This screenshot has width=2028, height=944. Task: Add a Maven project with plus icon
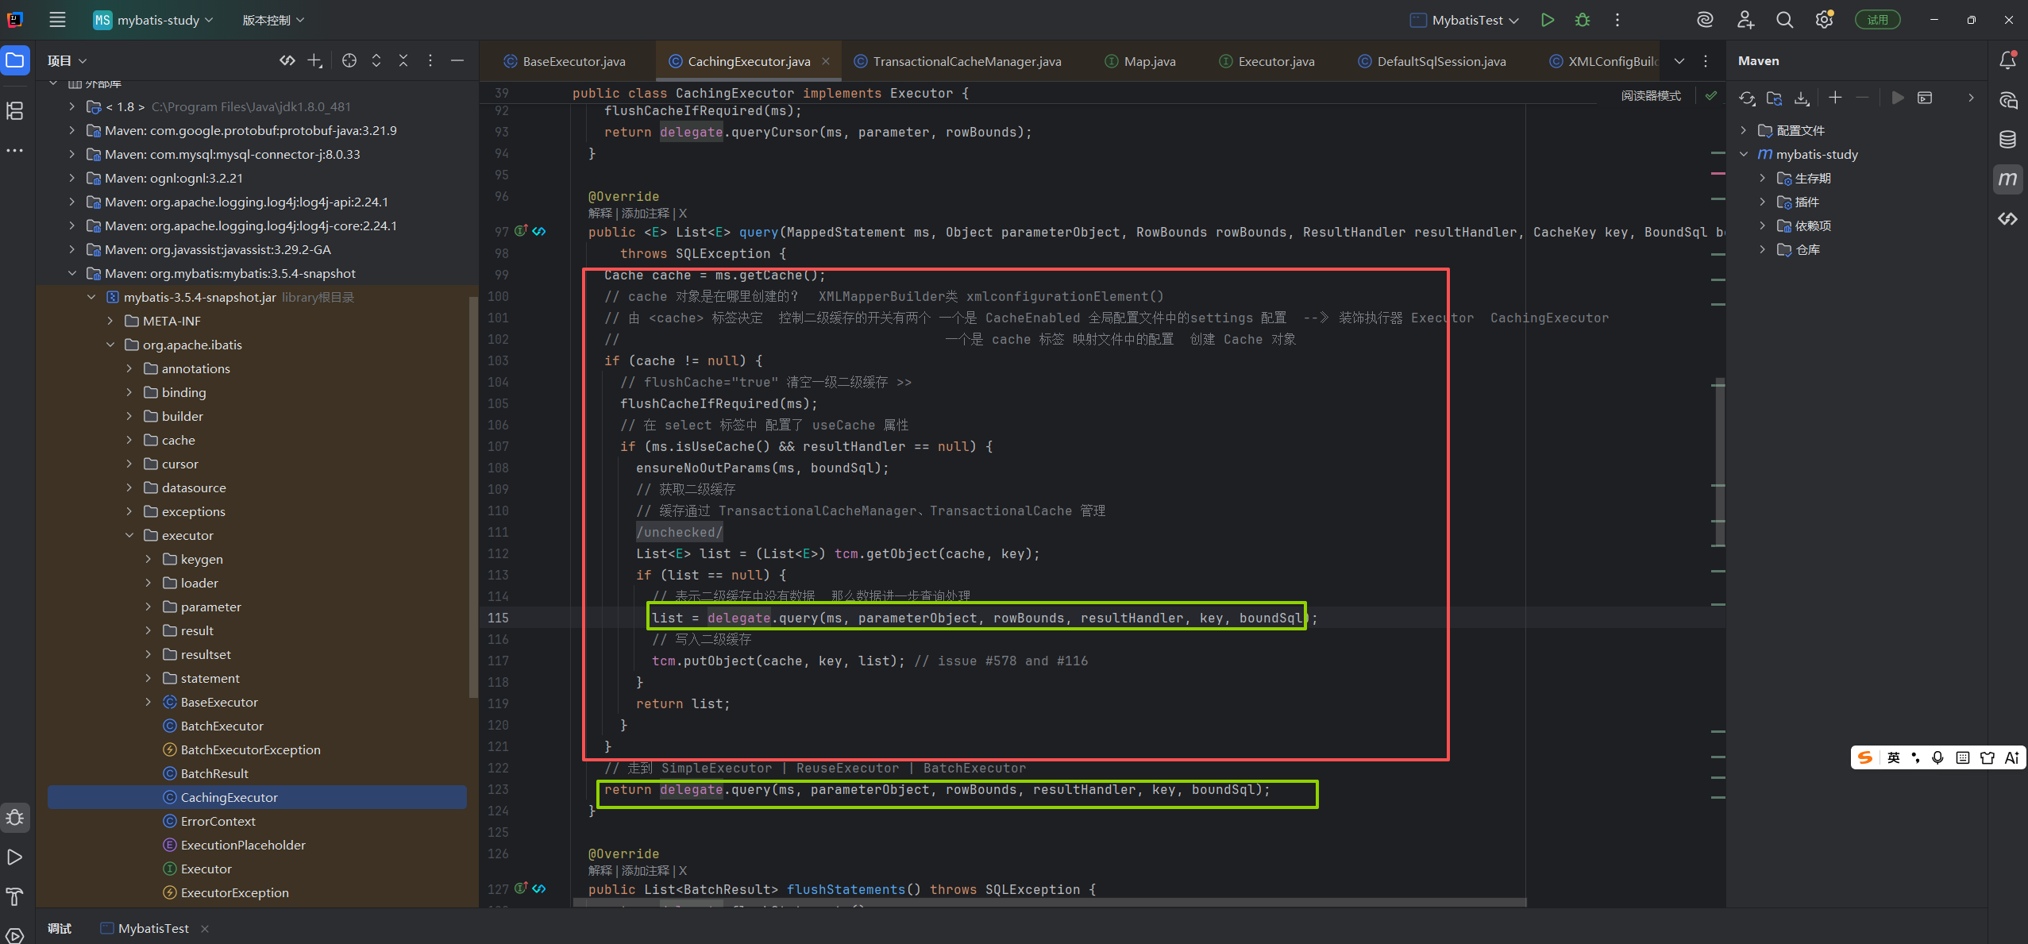click(1835, 98)
